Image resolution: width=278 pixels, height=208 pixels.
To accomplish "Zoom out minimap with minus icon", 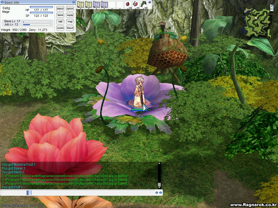I will tap(272, 10).
